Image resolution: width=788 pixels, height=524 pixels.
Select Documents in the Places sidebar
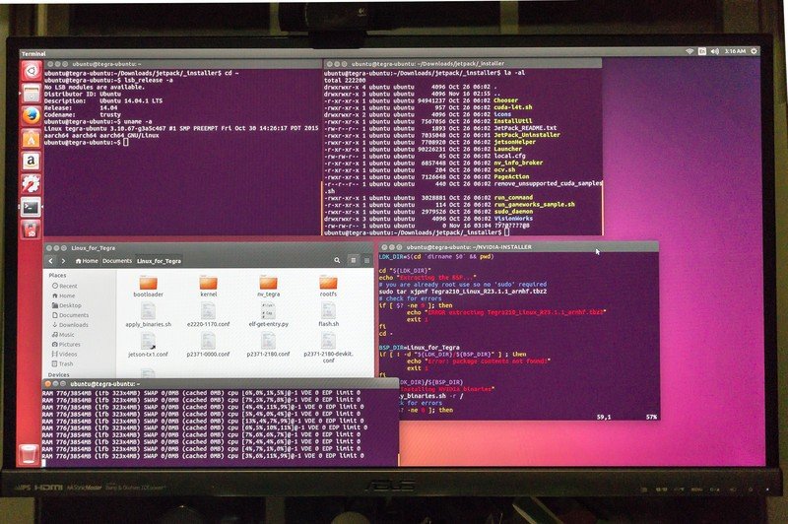click(70, 315)
